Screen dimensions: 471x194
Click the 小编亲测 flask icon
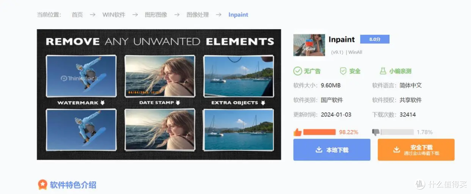tap(383, 71)
